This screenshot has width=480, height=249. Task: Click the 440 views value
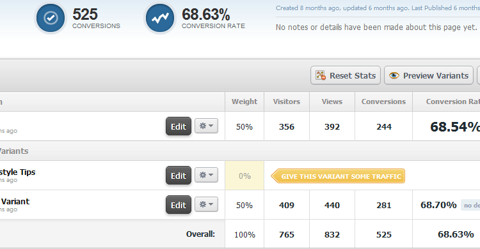pyautogui.click(x=332, y=206)
